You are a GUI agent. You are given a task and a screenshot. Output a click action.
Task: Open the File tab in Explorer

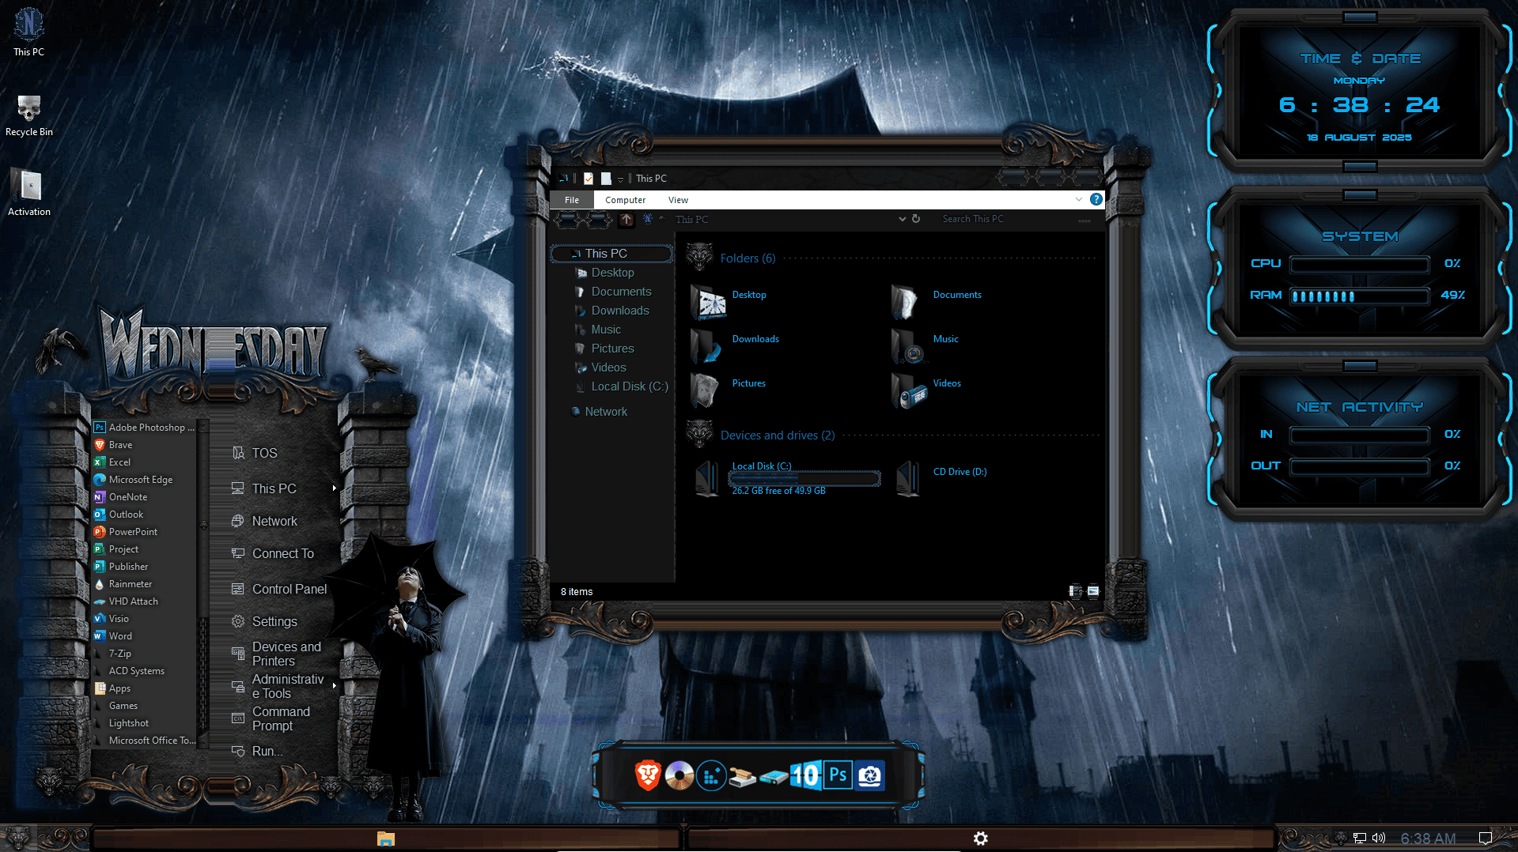tap(572, 200)
